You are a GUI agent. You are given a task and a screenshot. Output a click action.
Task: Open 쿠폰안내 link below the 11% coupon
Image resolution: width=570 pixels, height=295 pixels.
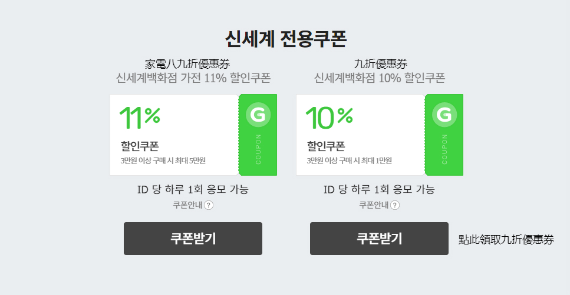tap(187, 205)
